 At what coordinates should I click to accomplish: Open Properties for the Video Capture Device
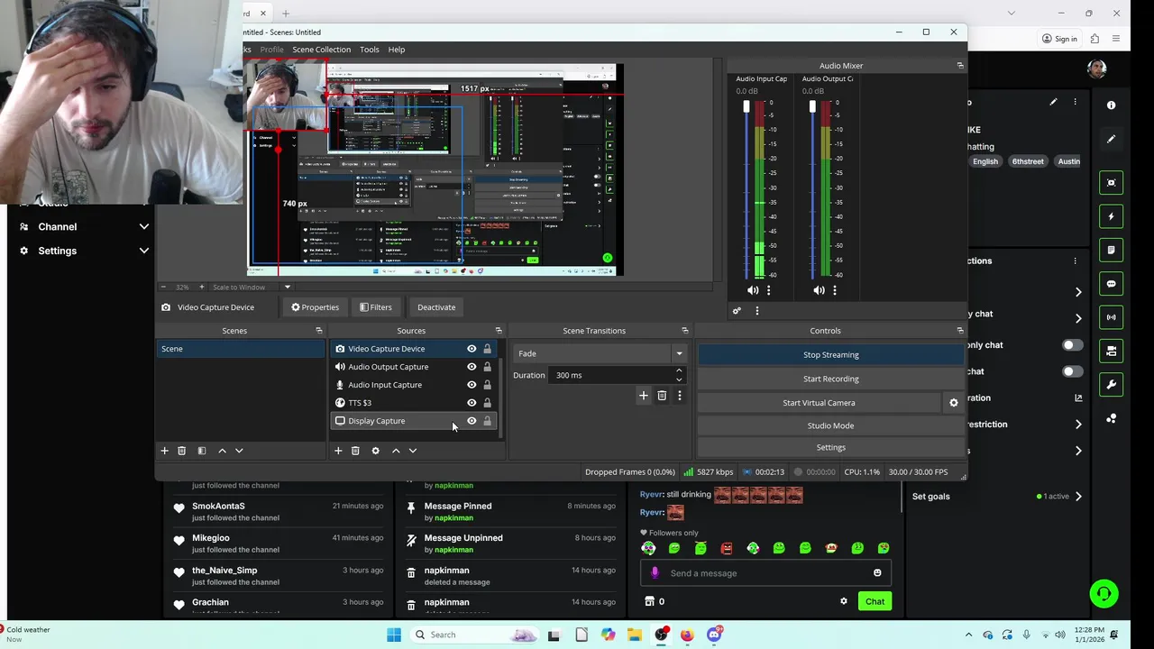(x=315, y=307)
